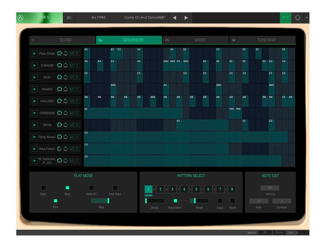This screenshot has height=248, width=327.
Task: Toggle the Polyrhythm checkbox
Action: pyautogui.click(x=175, y=200)
